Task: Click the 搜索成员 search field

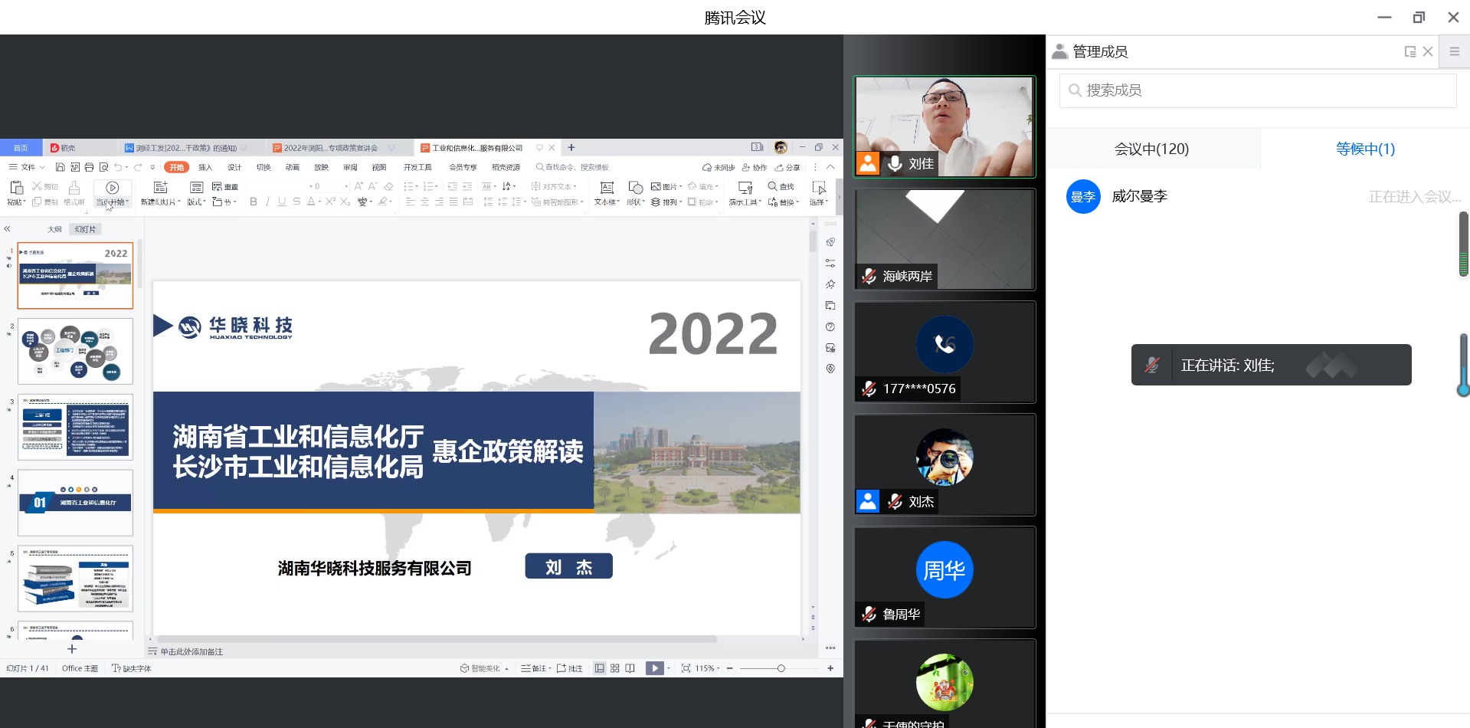Action: (x=1258, y=90)
